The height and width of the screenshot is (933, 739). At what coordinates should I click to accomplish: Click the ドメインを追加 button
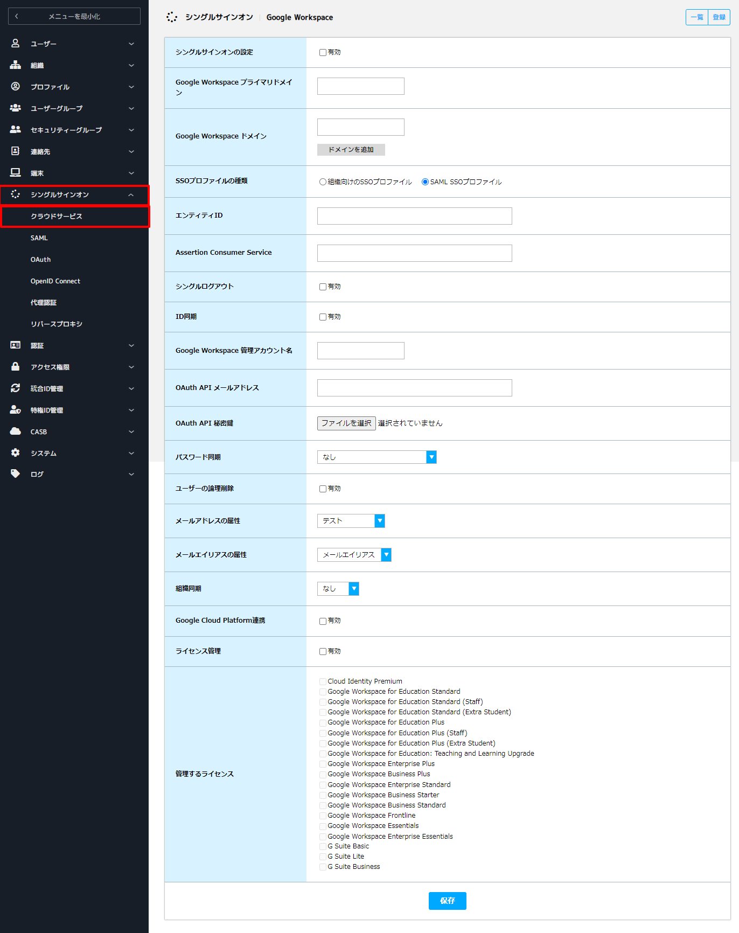tap(351, 150)
